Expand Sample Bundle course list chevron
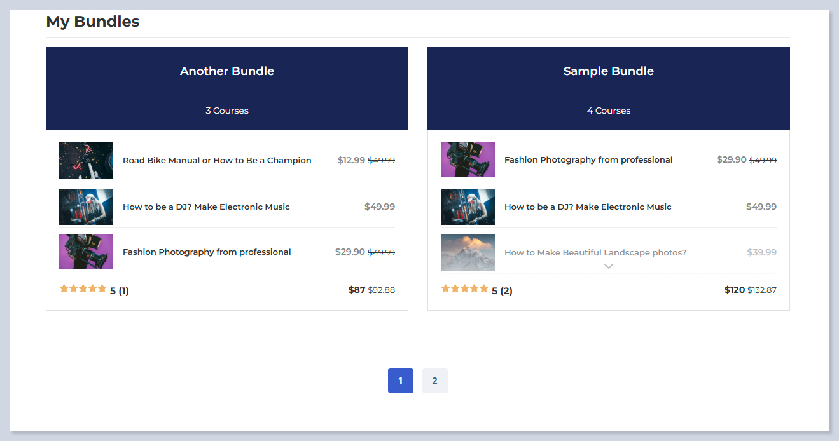 pos(608,266)
